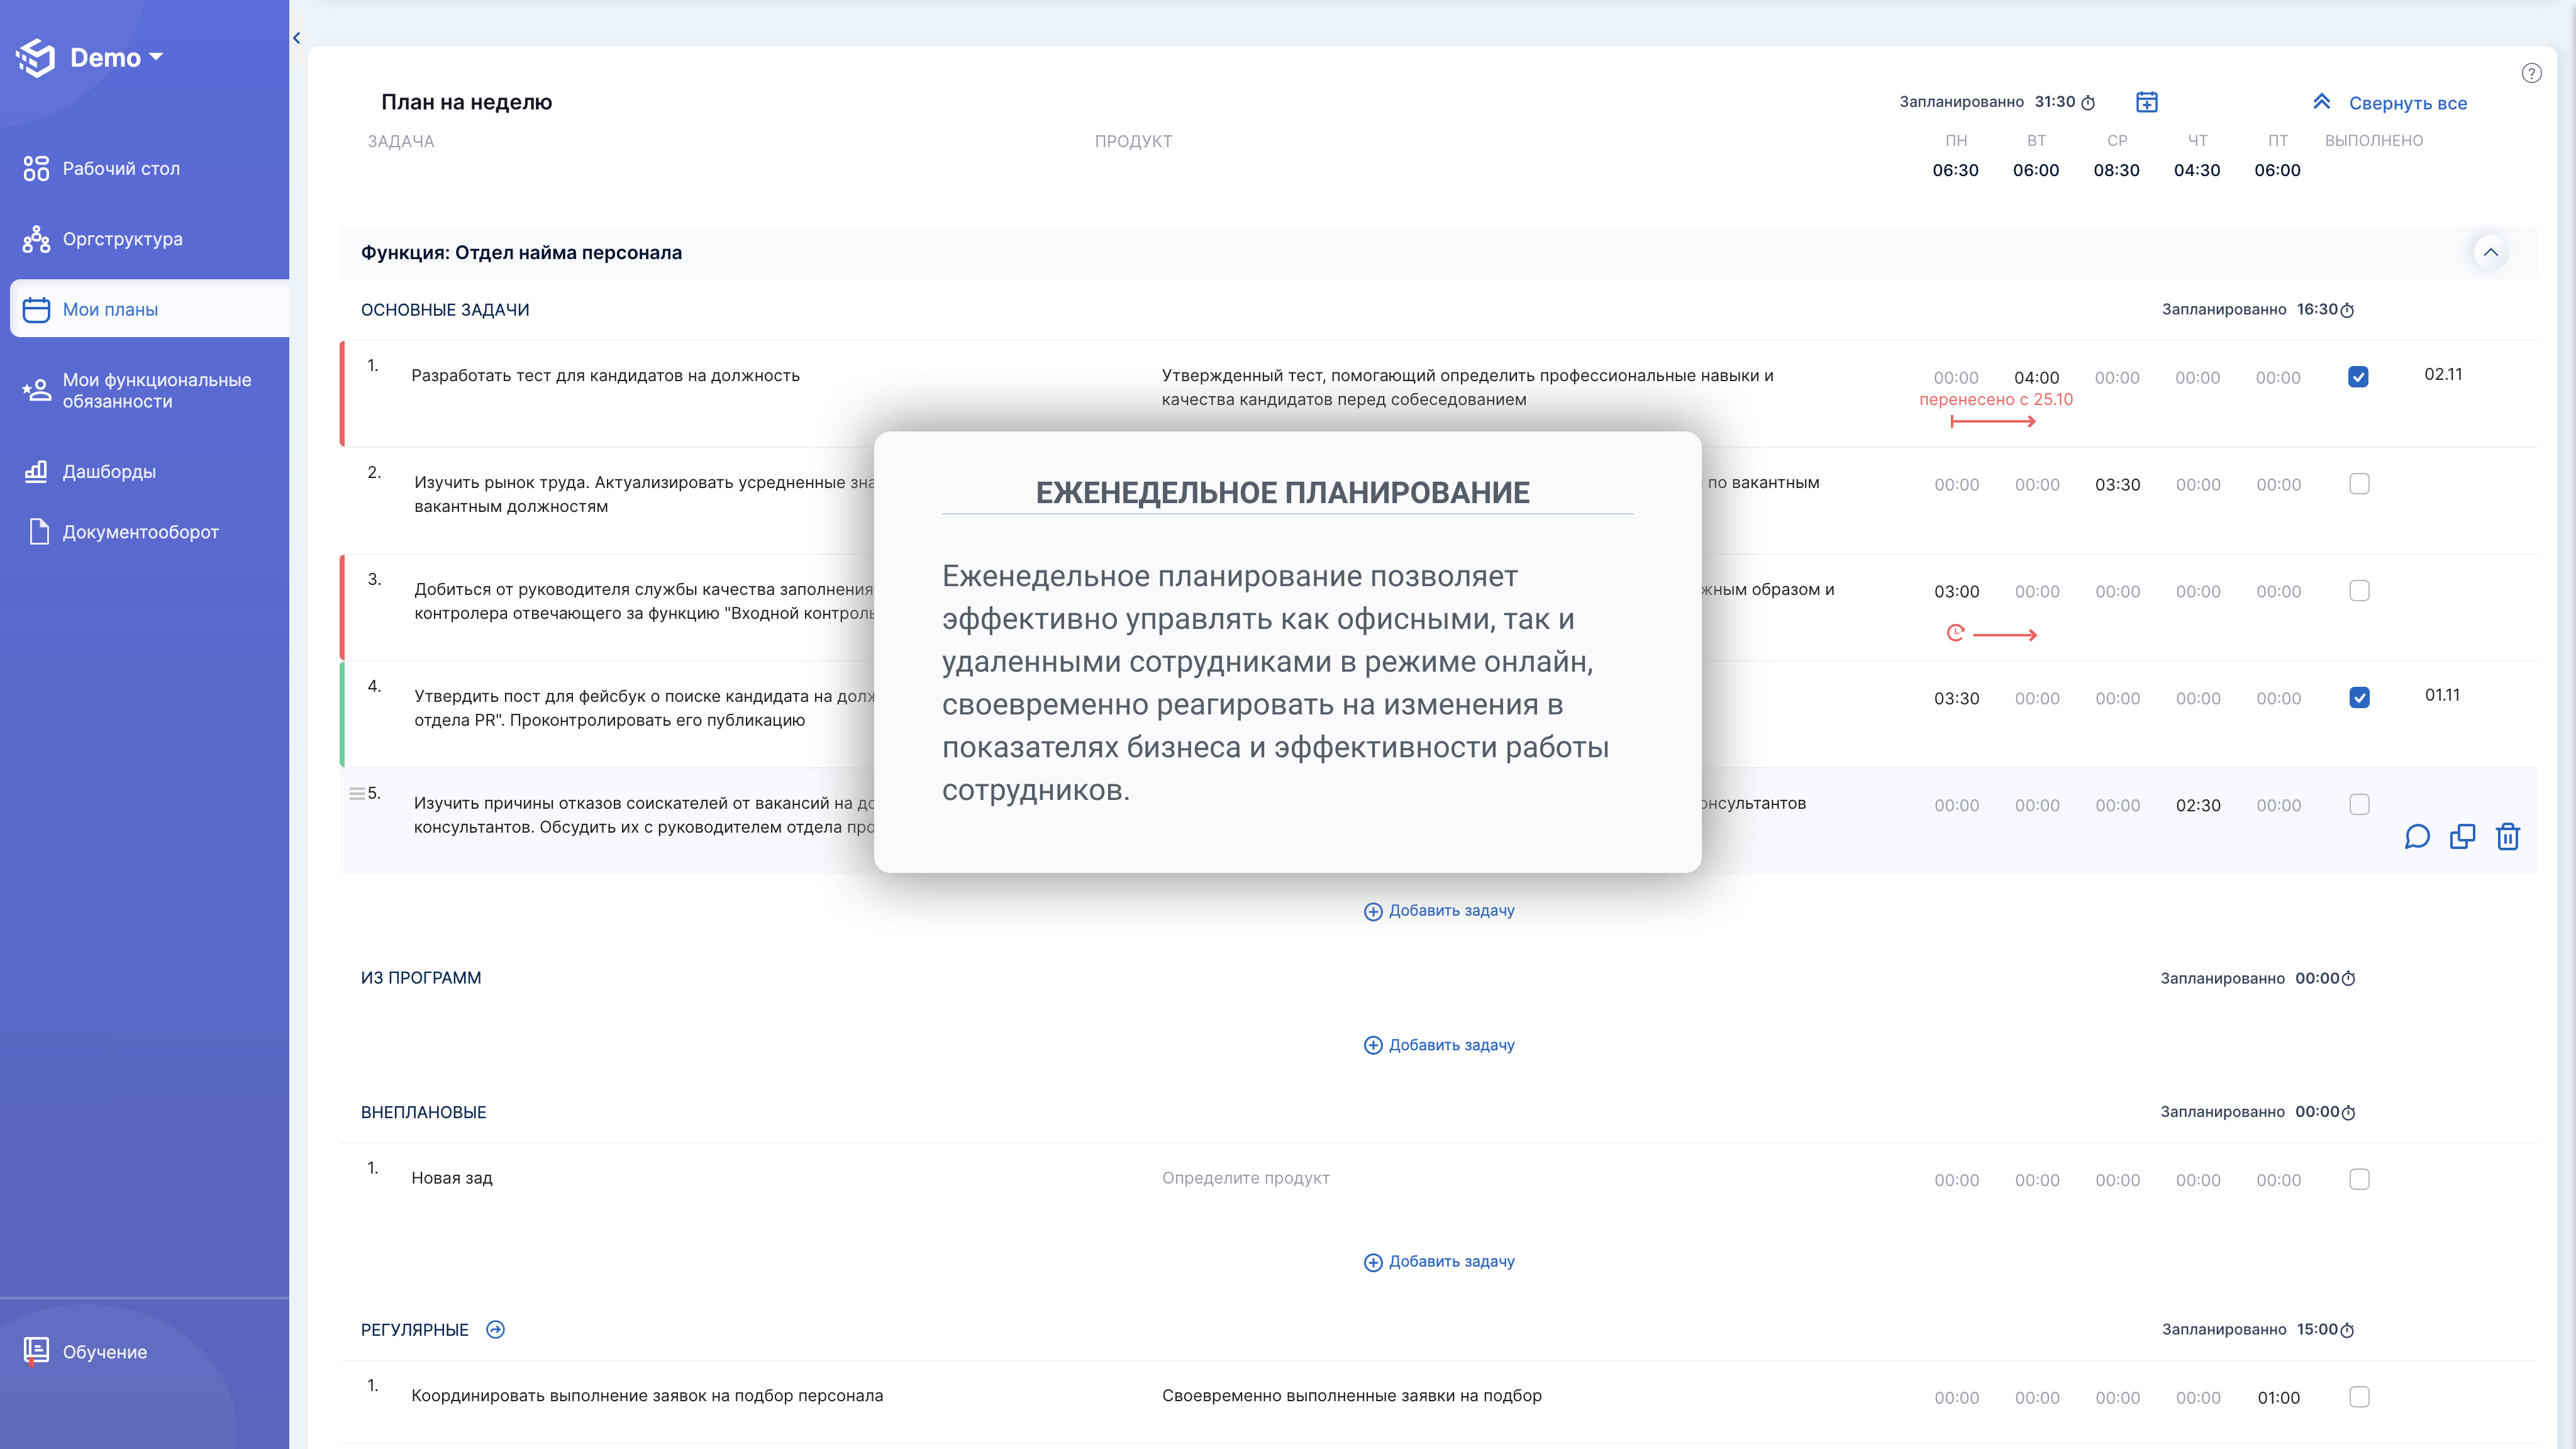Image resolution: width=2576 pixels, height=1449 pixels.
Task: Click the double-chevron collapse-all icon
Action: [x=2322, y=102]
